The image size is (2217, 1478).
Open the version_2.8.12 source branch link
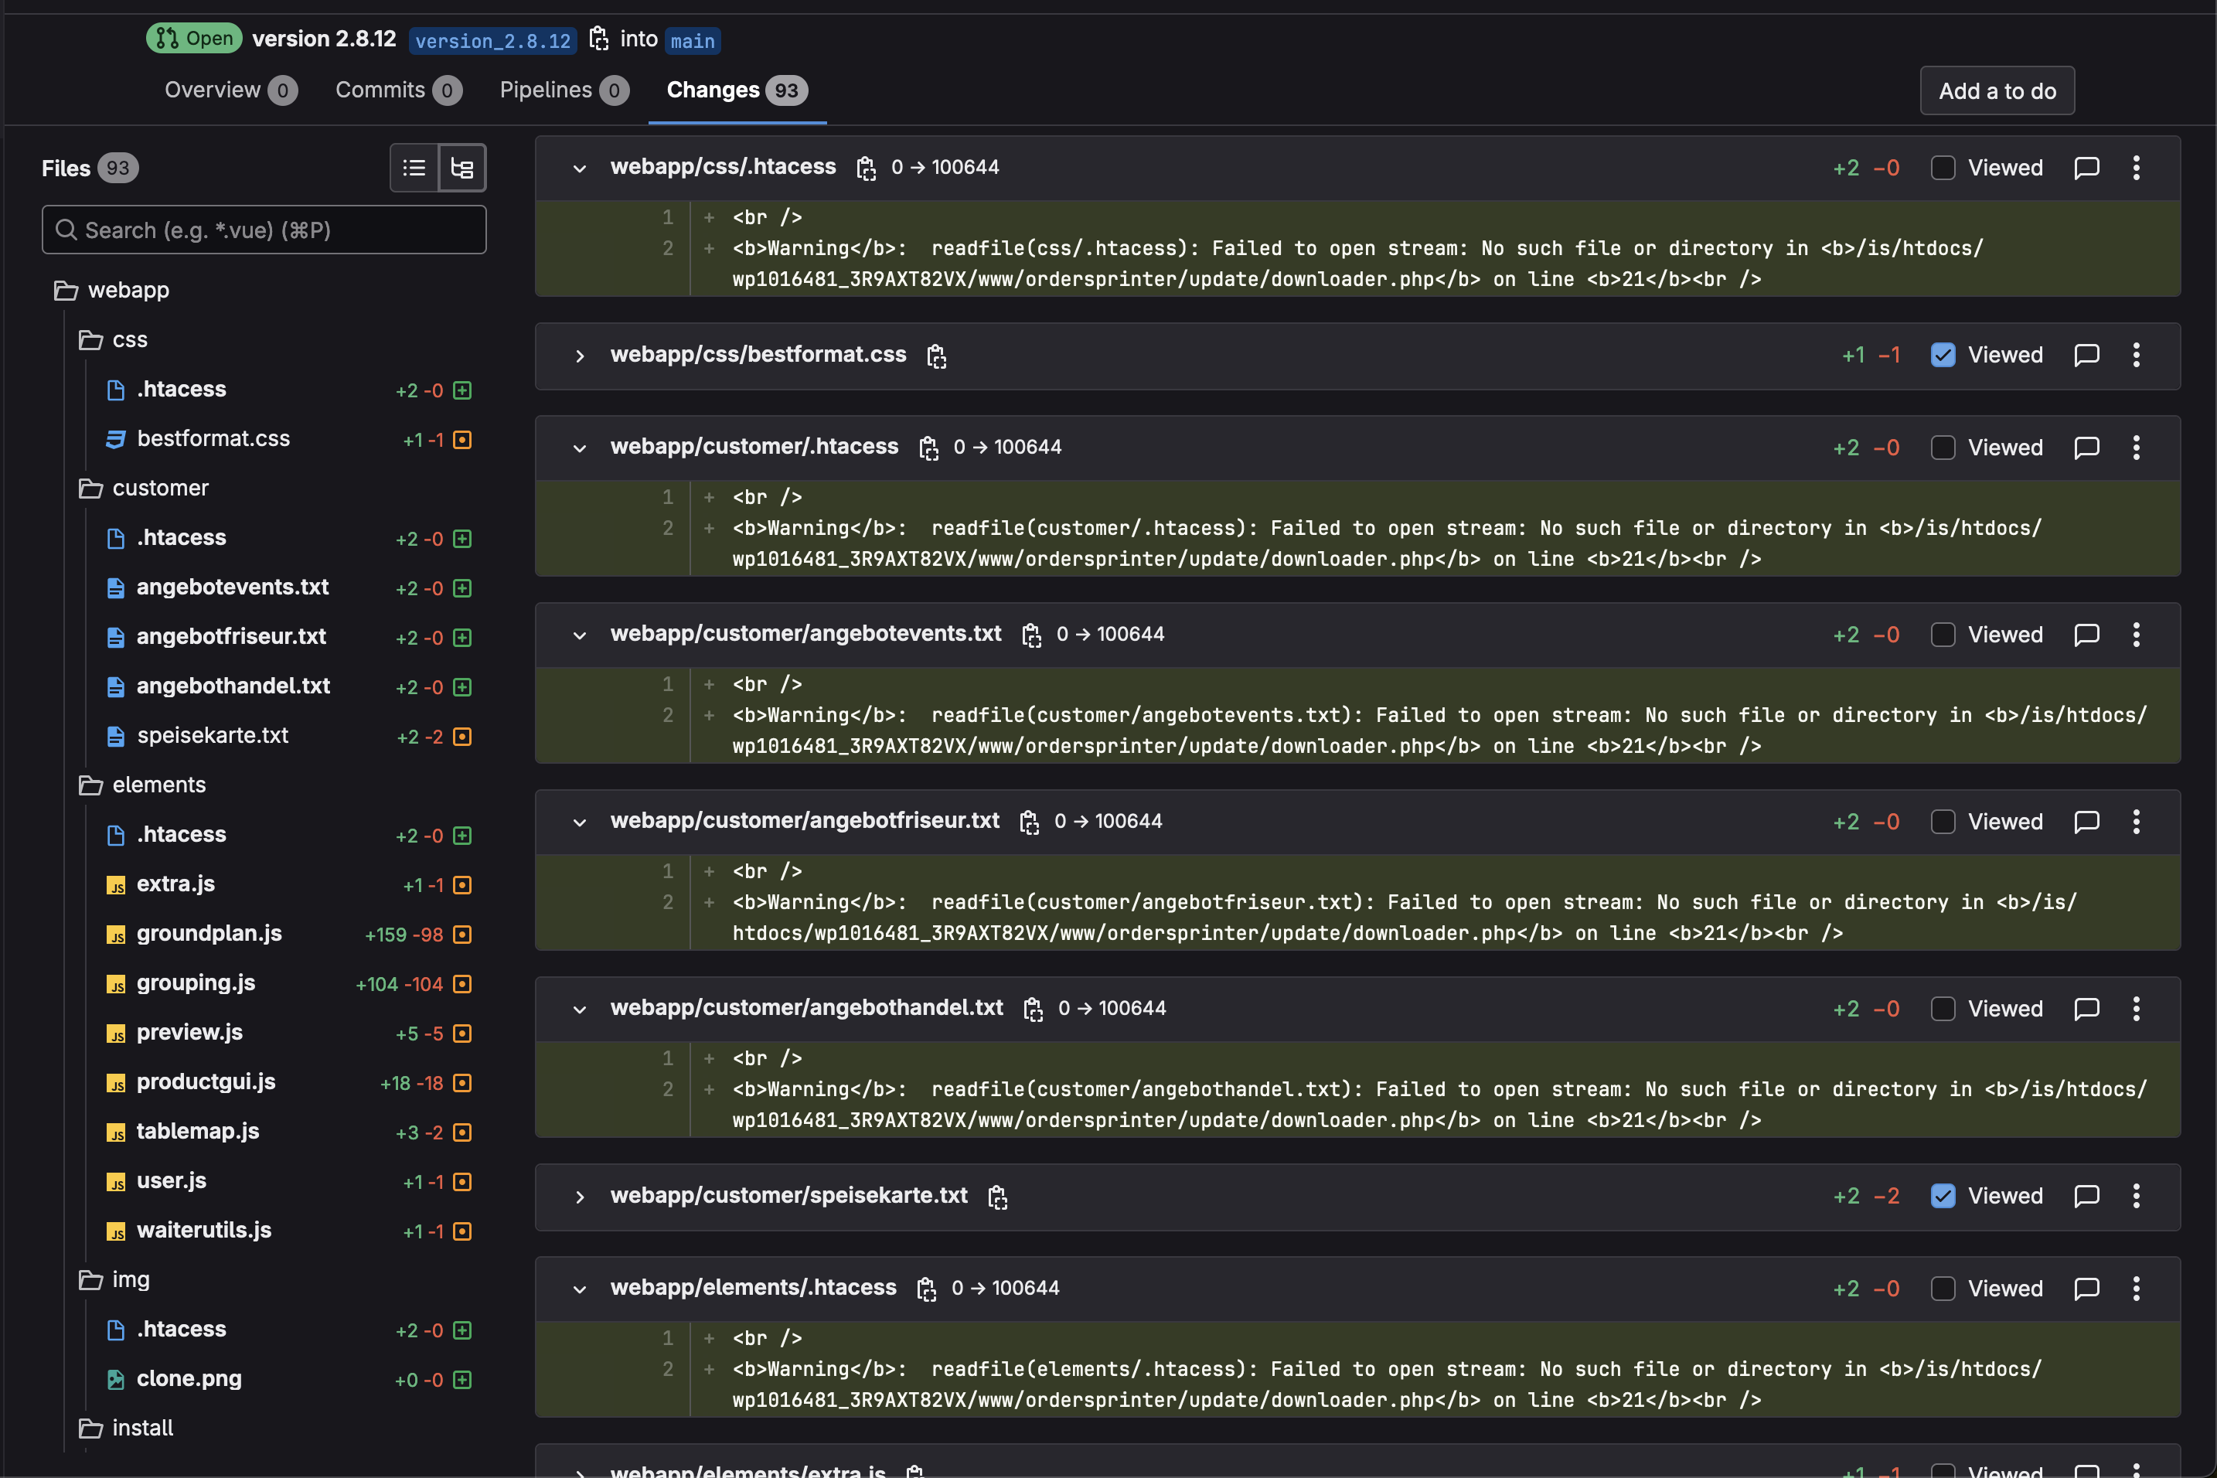[493, 40]
